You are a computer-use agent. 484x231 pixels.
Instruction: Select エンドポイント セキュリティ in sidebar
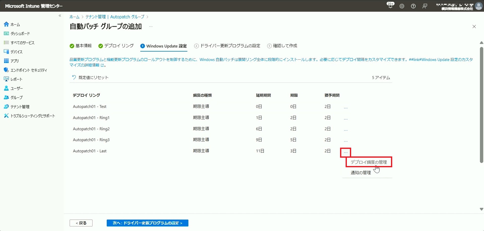tap(28, 70)
